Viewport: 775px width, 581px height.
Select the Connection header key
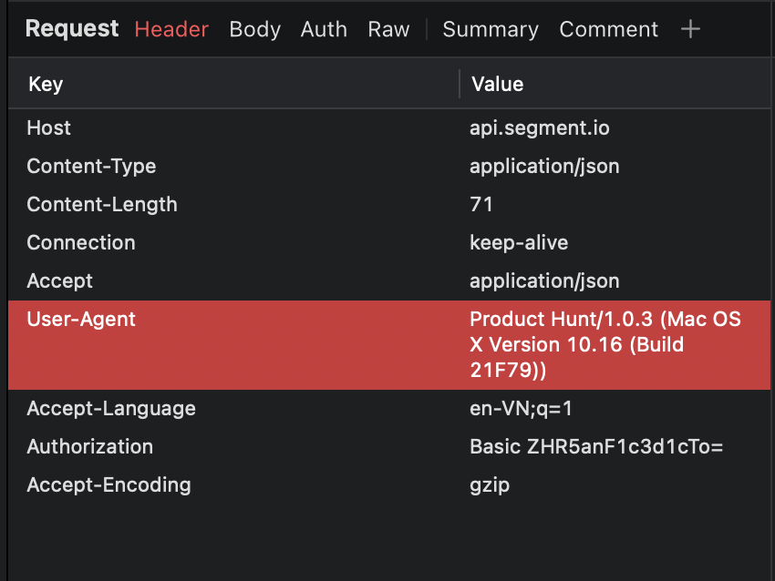(81, 242)
